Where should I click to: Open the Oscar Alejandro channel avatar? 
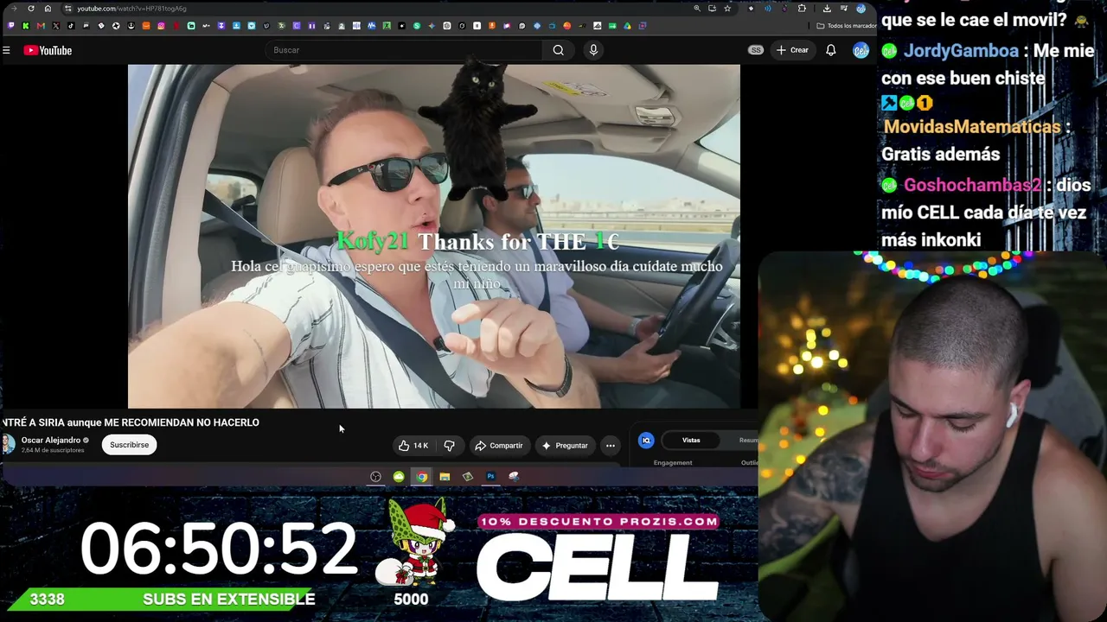tap(8, 445)
